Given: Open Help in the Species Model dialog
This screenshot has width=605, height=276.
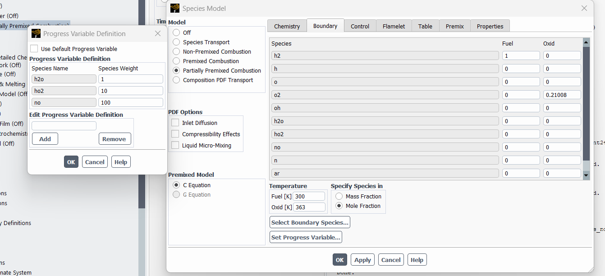Looking at the screenshot, I should 417,260.
